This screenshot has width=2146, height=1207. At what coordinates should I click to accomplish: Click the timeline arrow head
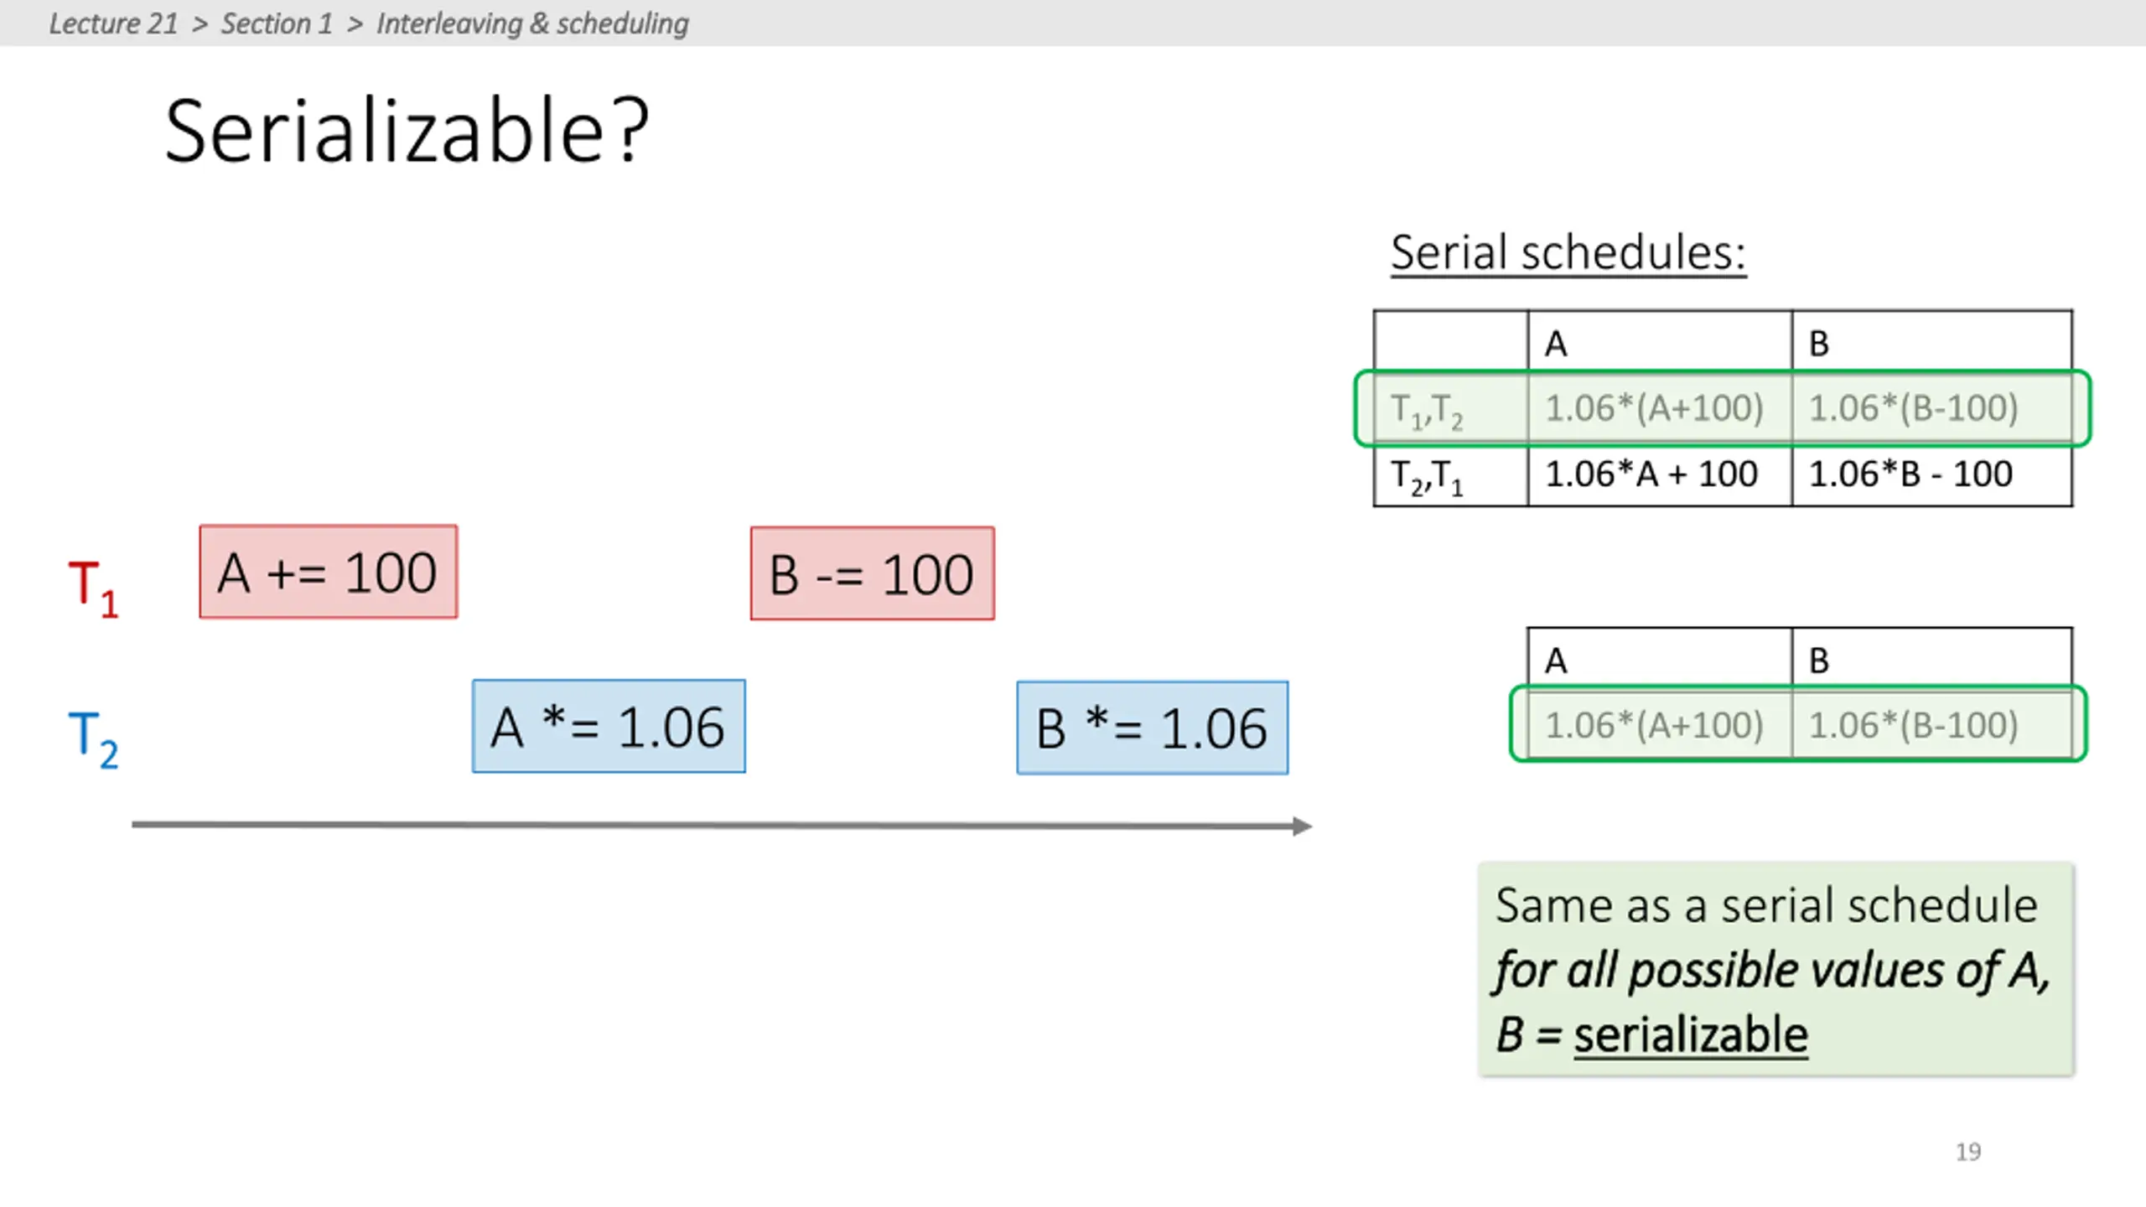click(1302, 826)
